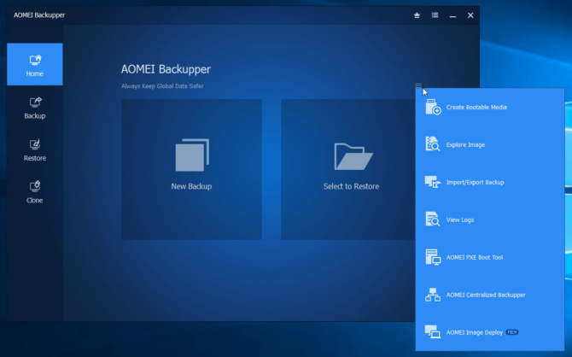Click the crown upgrade icon in title bar
The height and width of the screenshot is (357, 572).
click(x=417, y=15)
